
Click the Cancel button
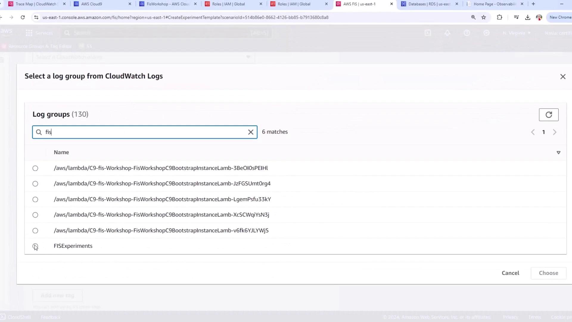510,273
